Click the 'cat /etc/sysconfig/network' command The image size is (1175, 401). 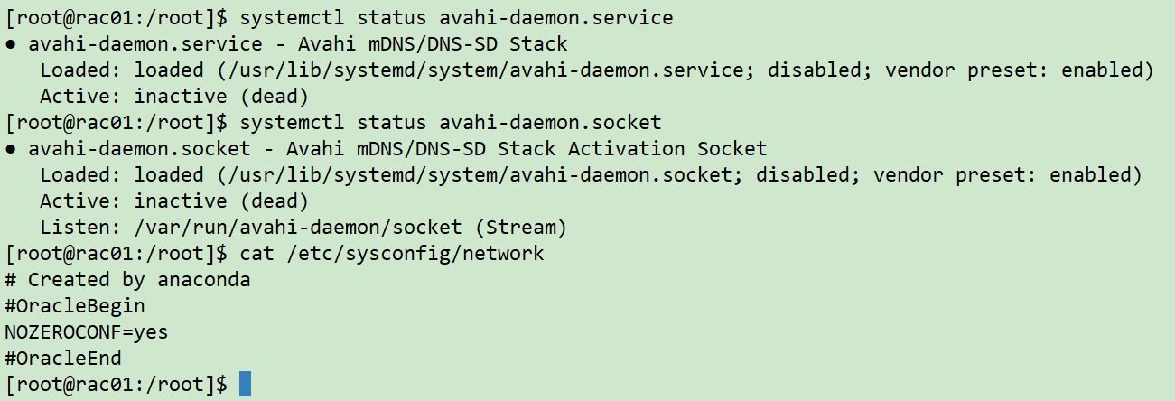click(391, 253)
